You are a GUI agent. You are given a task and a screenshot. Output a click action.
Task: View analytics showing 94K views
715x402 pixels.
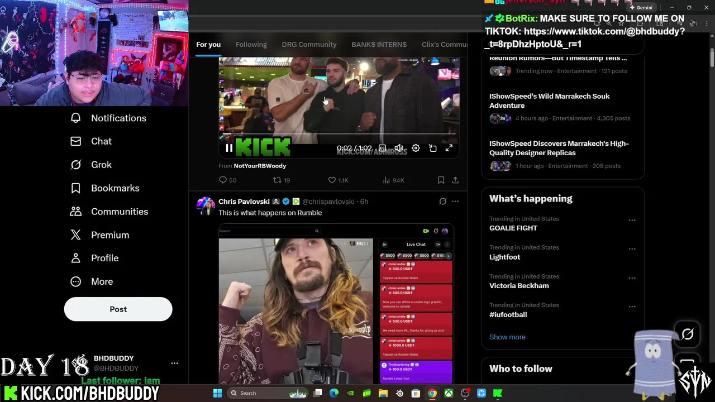tap(393, 180)
